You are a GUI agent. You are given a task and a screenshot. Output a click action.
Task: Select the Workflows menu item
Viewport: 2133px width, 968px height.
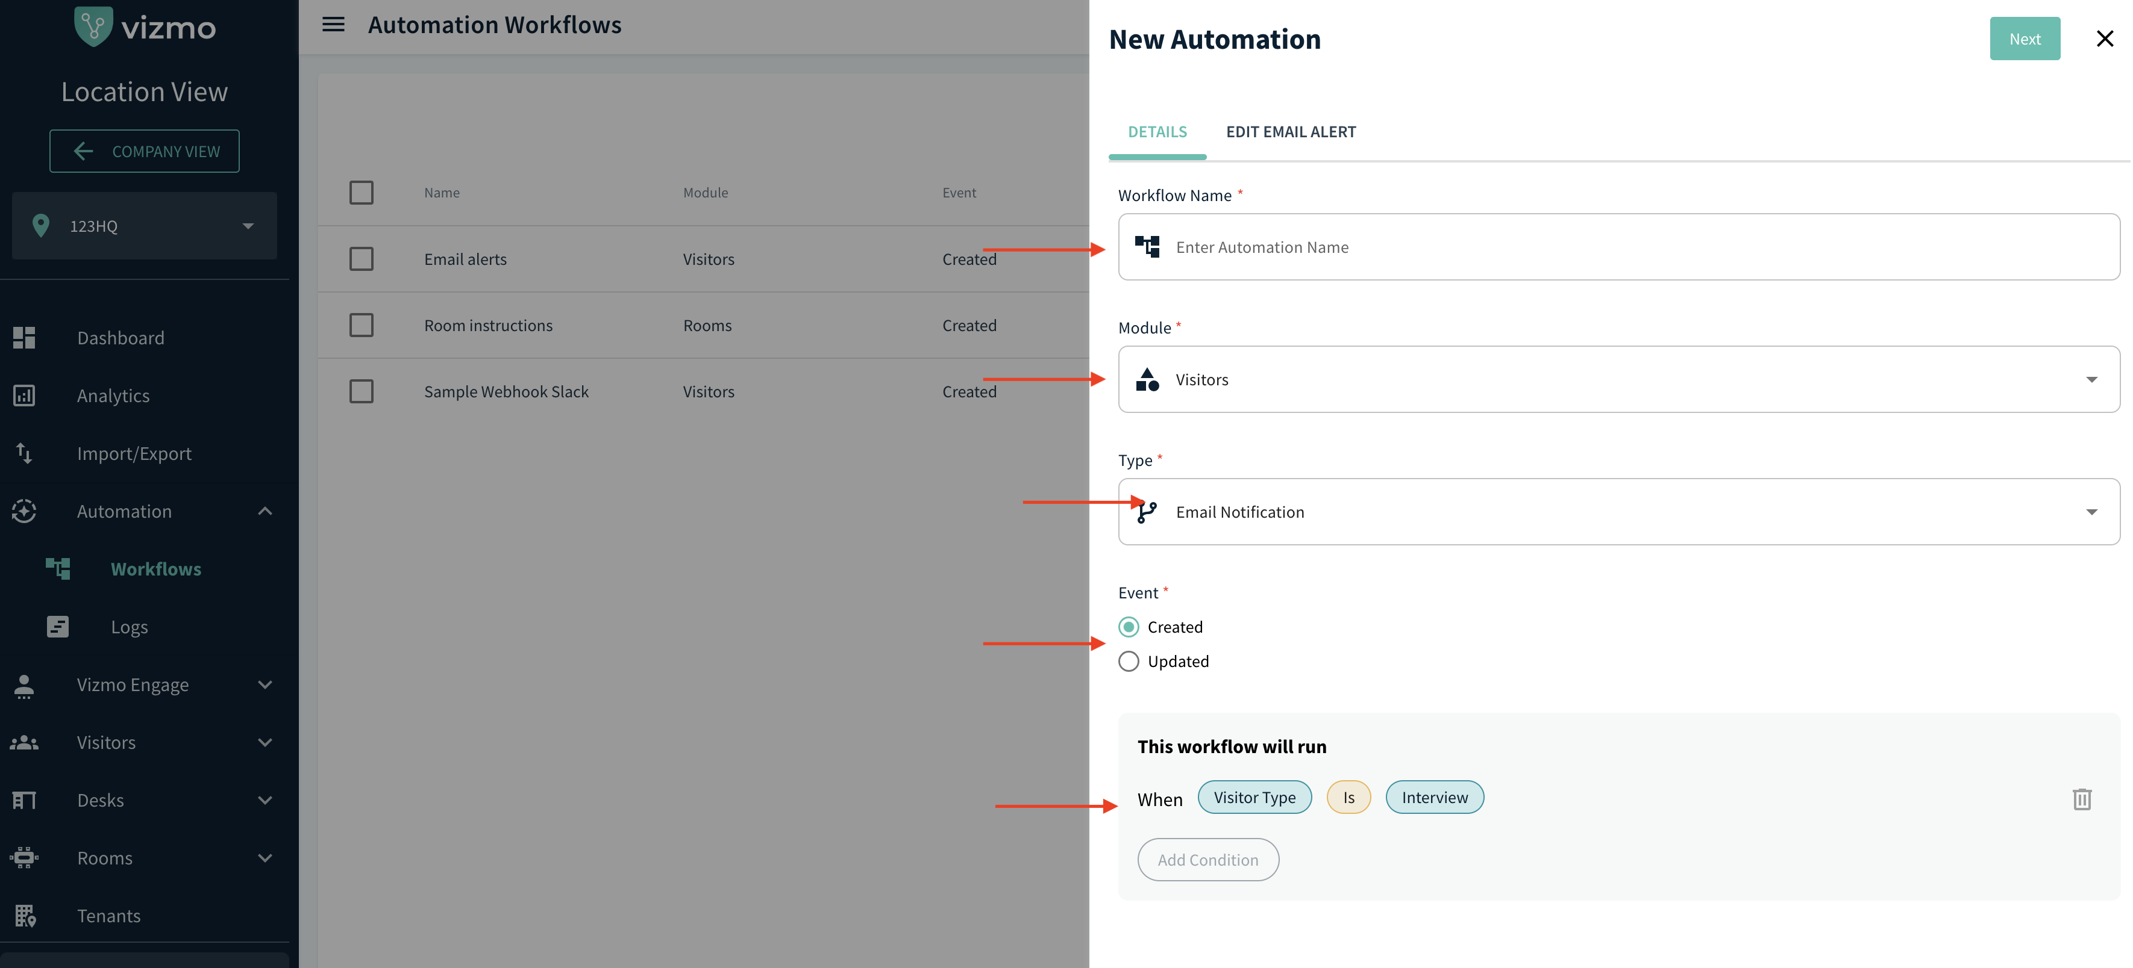pyautogui.click(x=155, y=569)
